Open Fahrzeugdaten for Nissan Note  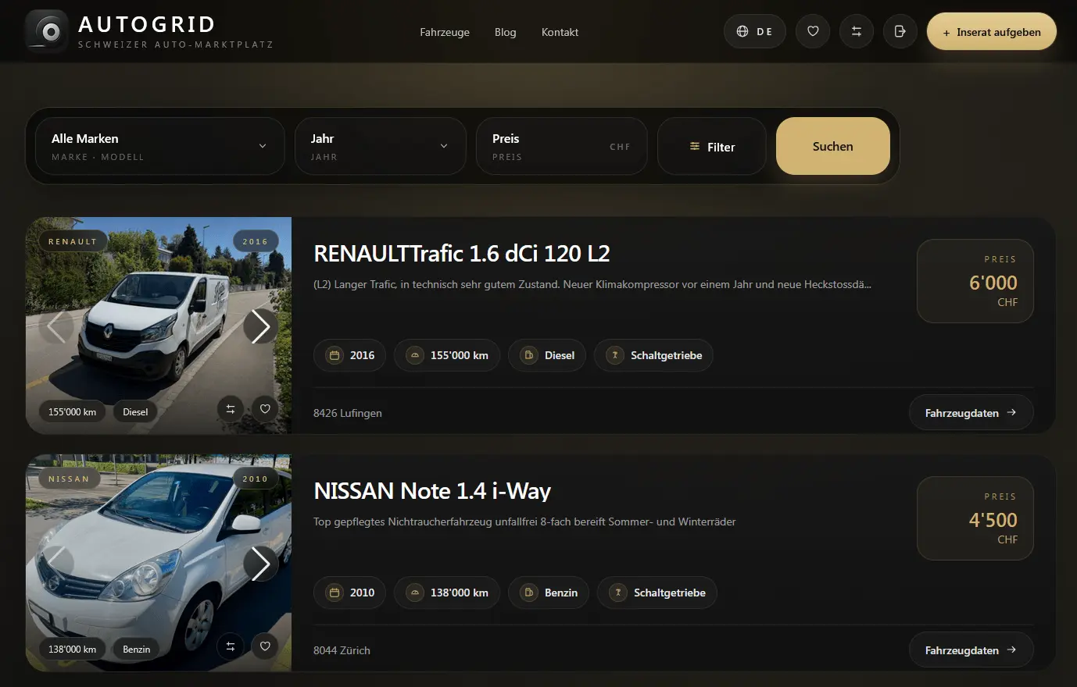tap(971, 650)
